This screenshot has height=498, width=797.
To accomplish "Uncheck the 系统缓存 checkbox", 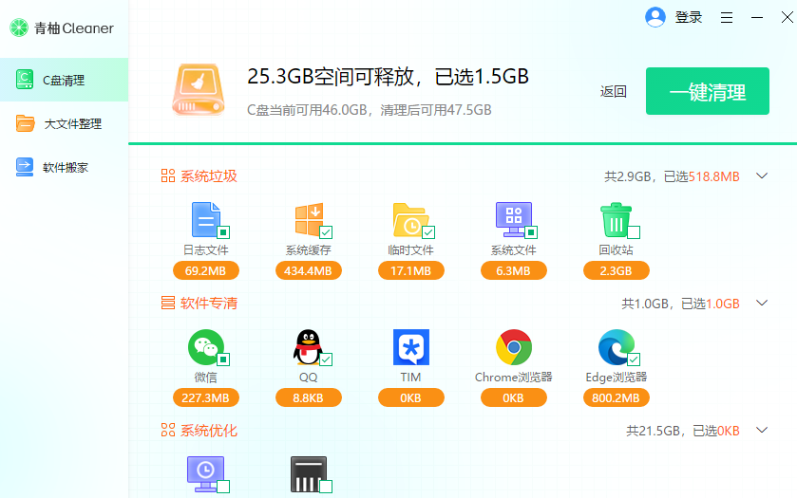I will pos(326,232).
